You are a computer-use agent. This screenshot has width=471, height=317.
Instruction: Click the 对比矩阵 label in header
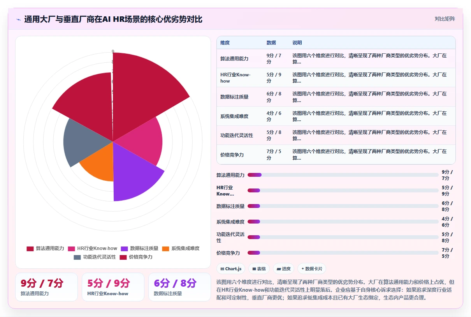click(x=445, y=19)
